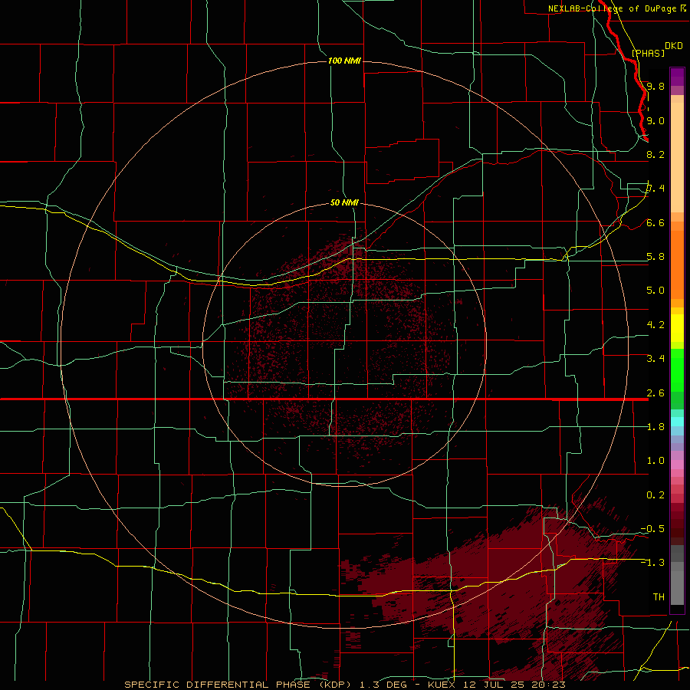Click the SPECIFIC DIFFERENTIAL PHASE (KDP) caption text
Image resolution: width=690 pixels, height=690 pixels.
click(239, 685)
